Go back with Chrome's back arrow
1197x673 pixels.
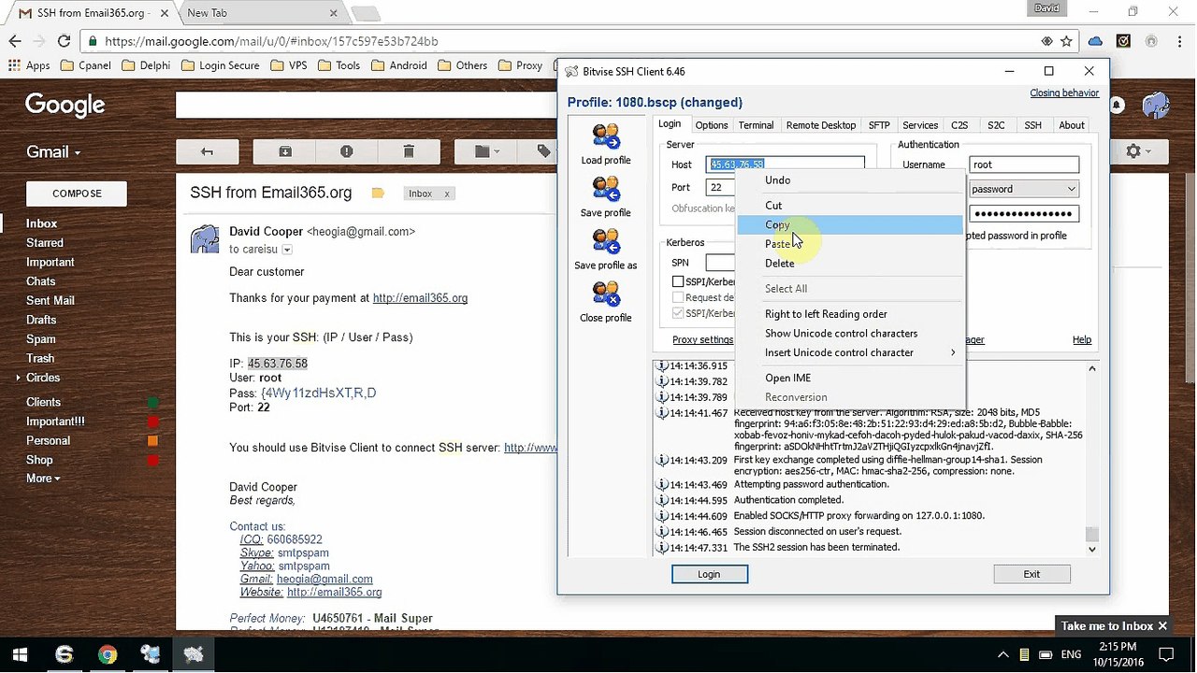click(15, 41)
